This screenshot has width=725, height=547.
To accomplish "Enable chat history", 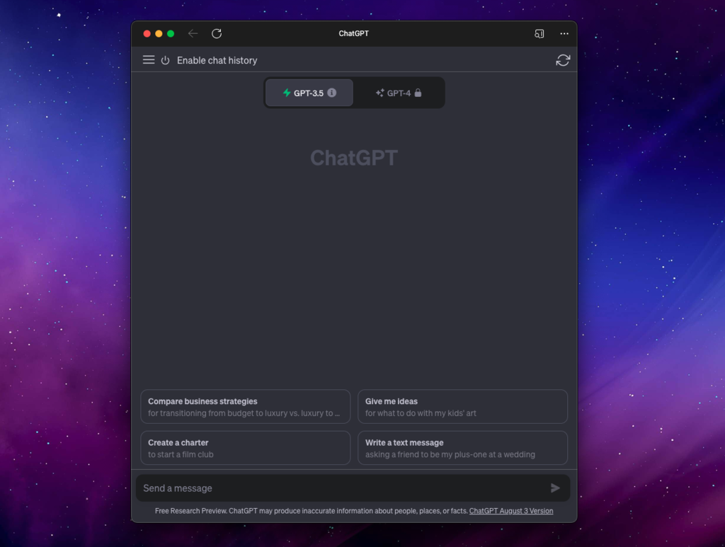I will pyautogui.click(x=217, y=60).
